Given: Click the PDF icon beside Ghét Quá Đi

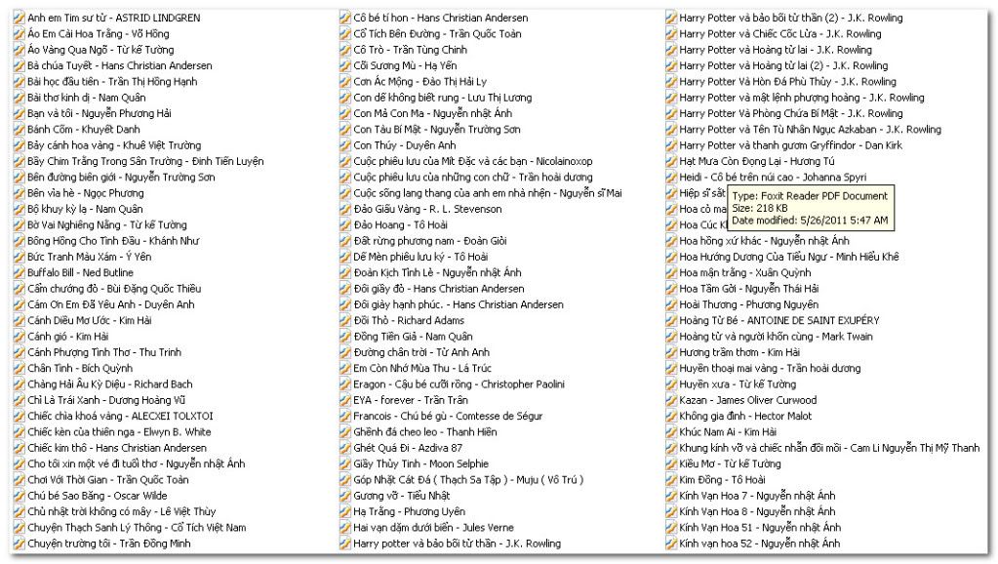Looking at the screenshot, I should click(345, 448).
